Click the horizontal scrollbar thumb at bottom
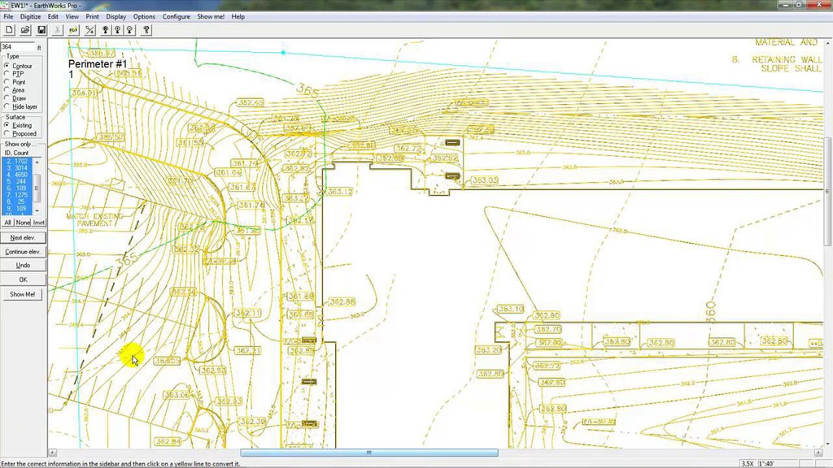The width and height of the screenshot is (833, 468). tap(369, 453)
